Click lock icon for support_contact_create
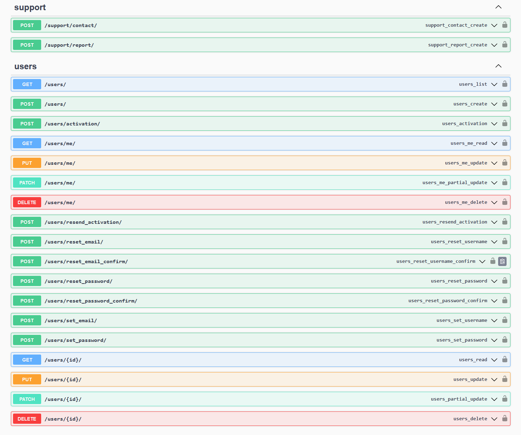Image resolution: width=521 pixels, height=435 pixels. [504, 25]
